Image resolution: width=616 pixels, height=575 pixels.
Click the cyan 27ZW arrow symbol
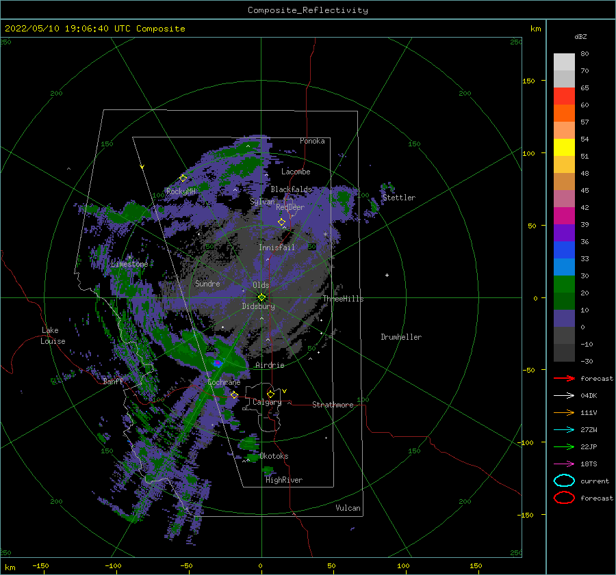564,430
